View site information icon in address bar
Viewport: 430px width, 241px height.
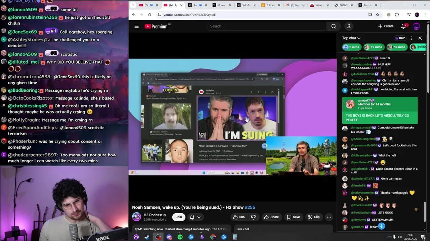(159, 15)
